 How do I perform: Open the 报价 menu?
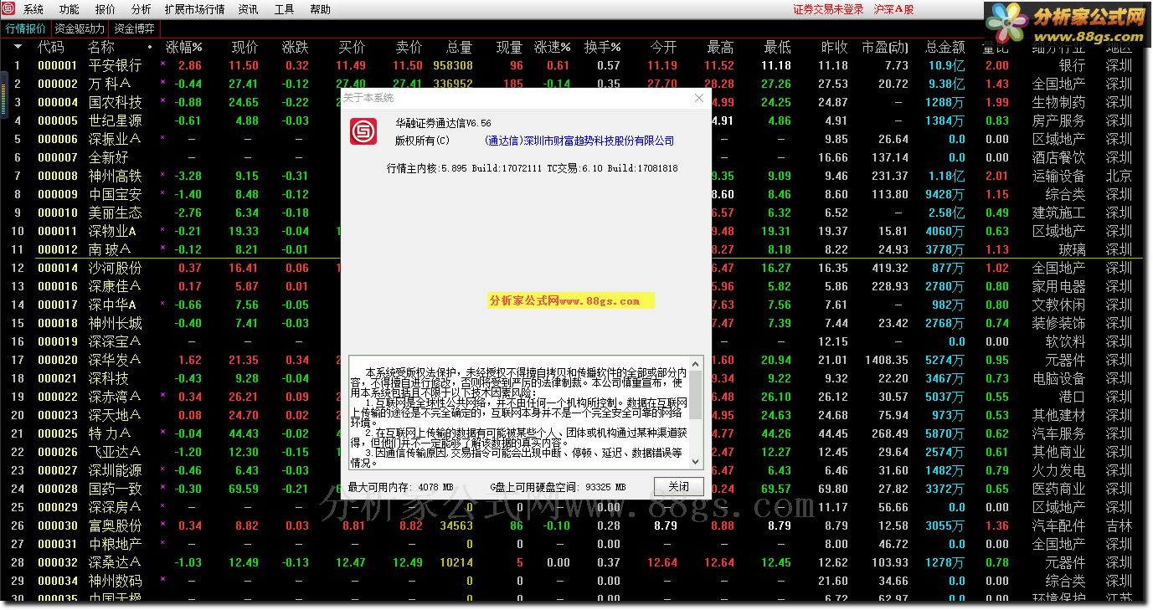click(x=106, y=9)
